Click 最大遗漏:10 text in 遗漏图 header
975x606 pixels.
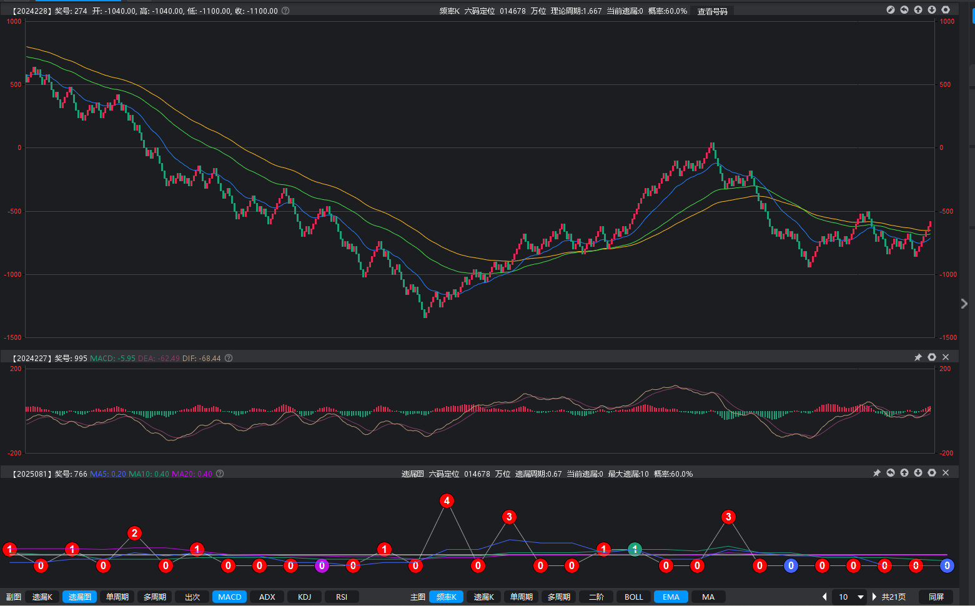tap(628, 474)
